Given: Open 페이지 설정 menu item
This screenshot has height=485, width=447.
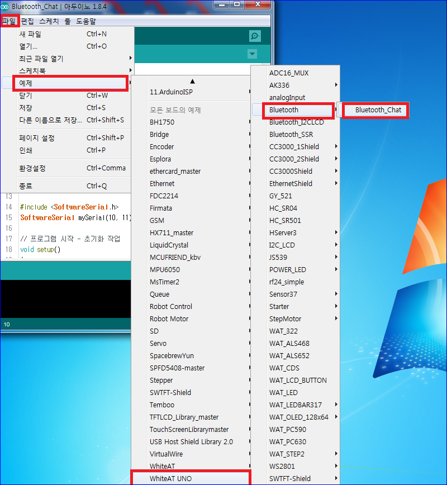Looking at the screenshot, I should point(67,138).
